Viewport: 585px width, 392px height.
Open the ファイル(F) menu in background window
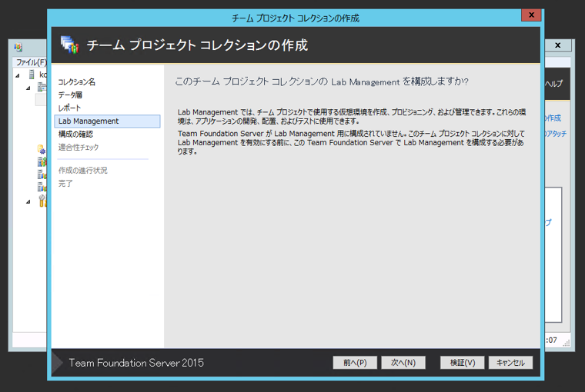[31, 62]
